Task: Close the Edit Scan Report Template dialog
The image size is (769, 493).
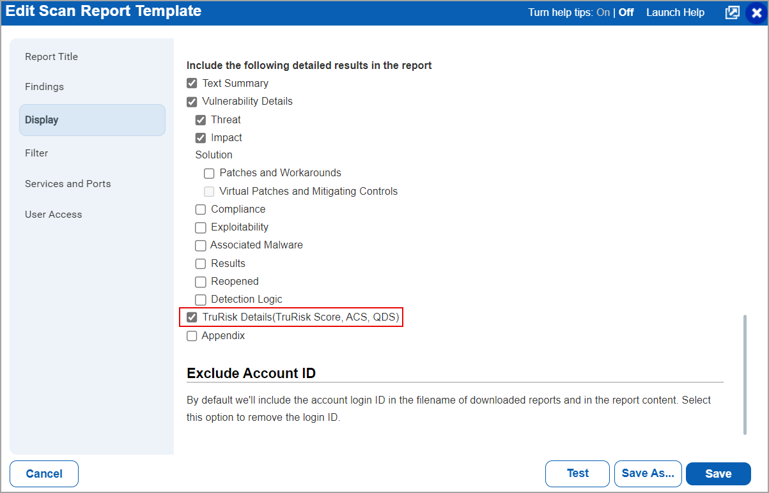Action: (x=757, y=12)
